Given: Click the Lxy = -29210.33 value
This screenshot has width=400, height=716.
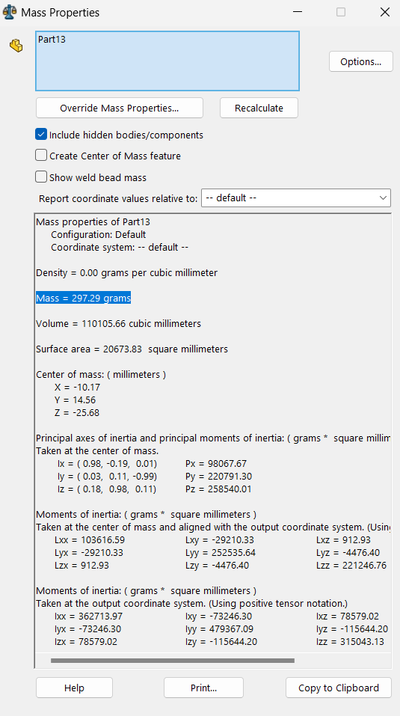Looking at the screenshot, I should click(x=219, y=539).
